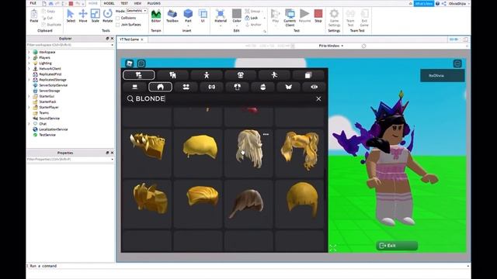
Task: Select the t-shirt category icon in second row
Action: click(x=238, y=87)
